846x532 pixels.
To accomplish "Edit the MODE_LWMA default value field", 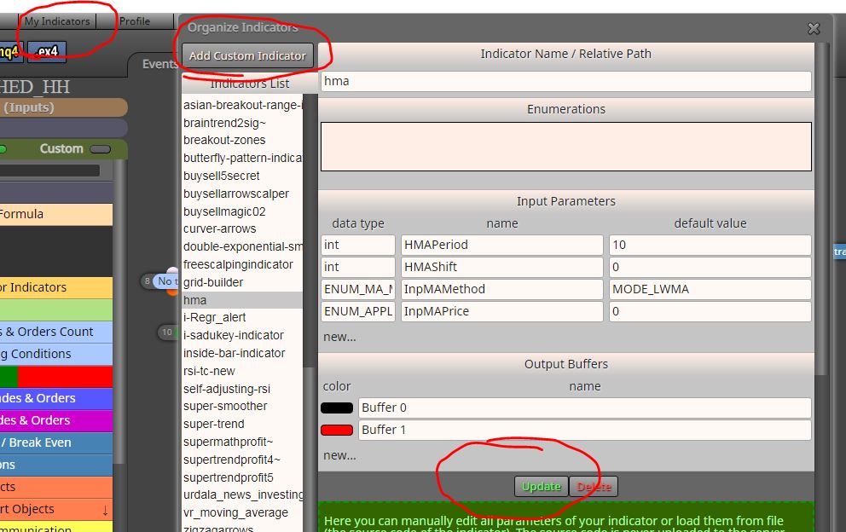I will coord(710,289).
